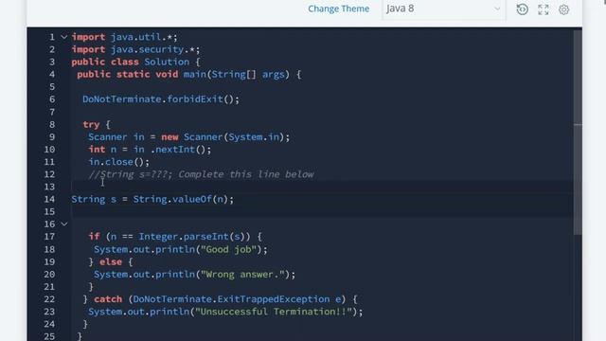Image resolution: width=606 pixels, height=341 pixels.
Task: Click the editor vertical scrollbar thumb
Action: (x=578, y=132)
